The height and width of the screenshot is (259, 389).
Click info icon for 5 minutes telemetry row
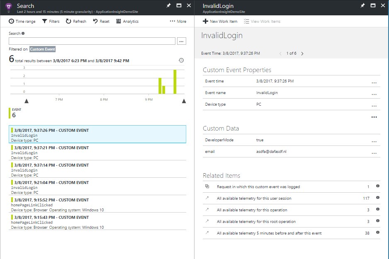(377, 232)
